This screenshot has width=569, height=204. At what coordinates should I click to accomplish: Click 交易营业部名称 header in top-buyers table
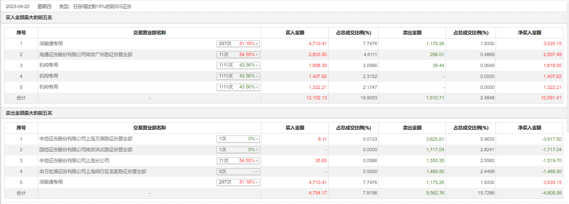coord(149,32)
